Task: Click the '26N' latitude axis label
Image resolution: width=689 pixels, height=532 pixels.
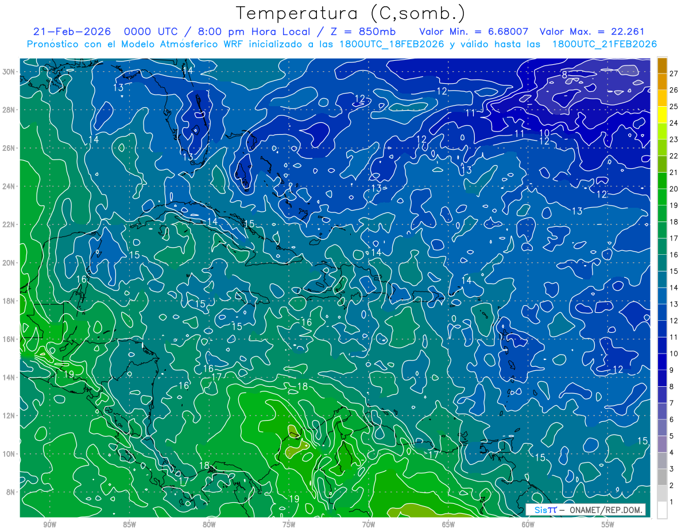Action: (x=10, y=148)
